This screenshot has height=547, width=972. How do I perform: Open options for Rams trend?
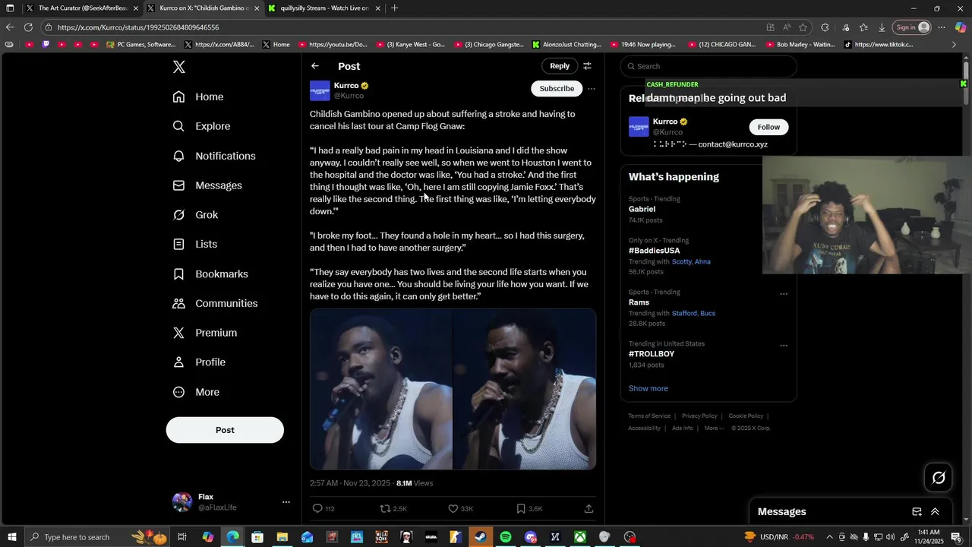(784, 294)
